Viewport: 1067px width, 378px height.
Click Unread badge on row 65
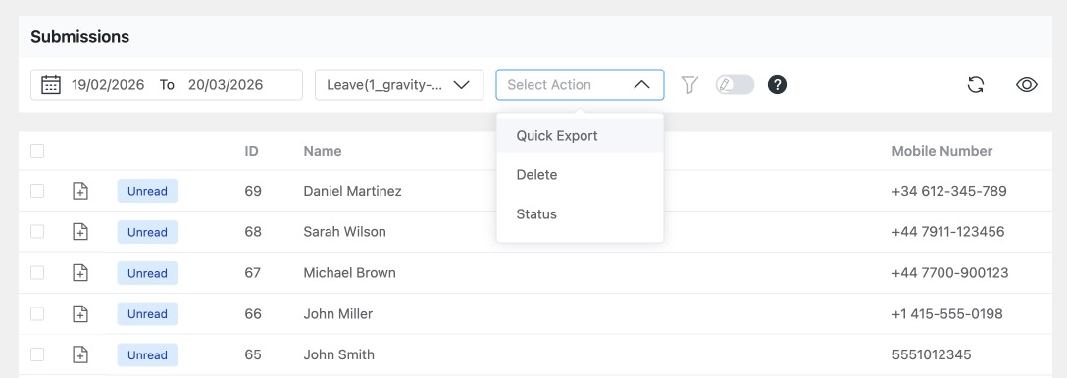pos(147,354)
